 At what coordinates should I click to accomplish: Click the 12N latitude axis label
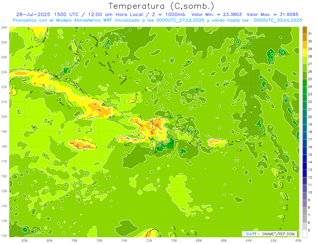coord(4,236)
